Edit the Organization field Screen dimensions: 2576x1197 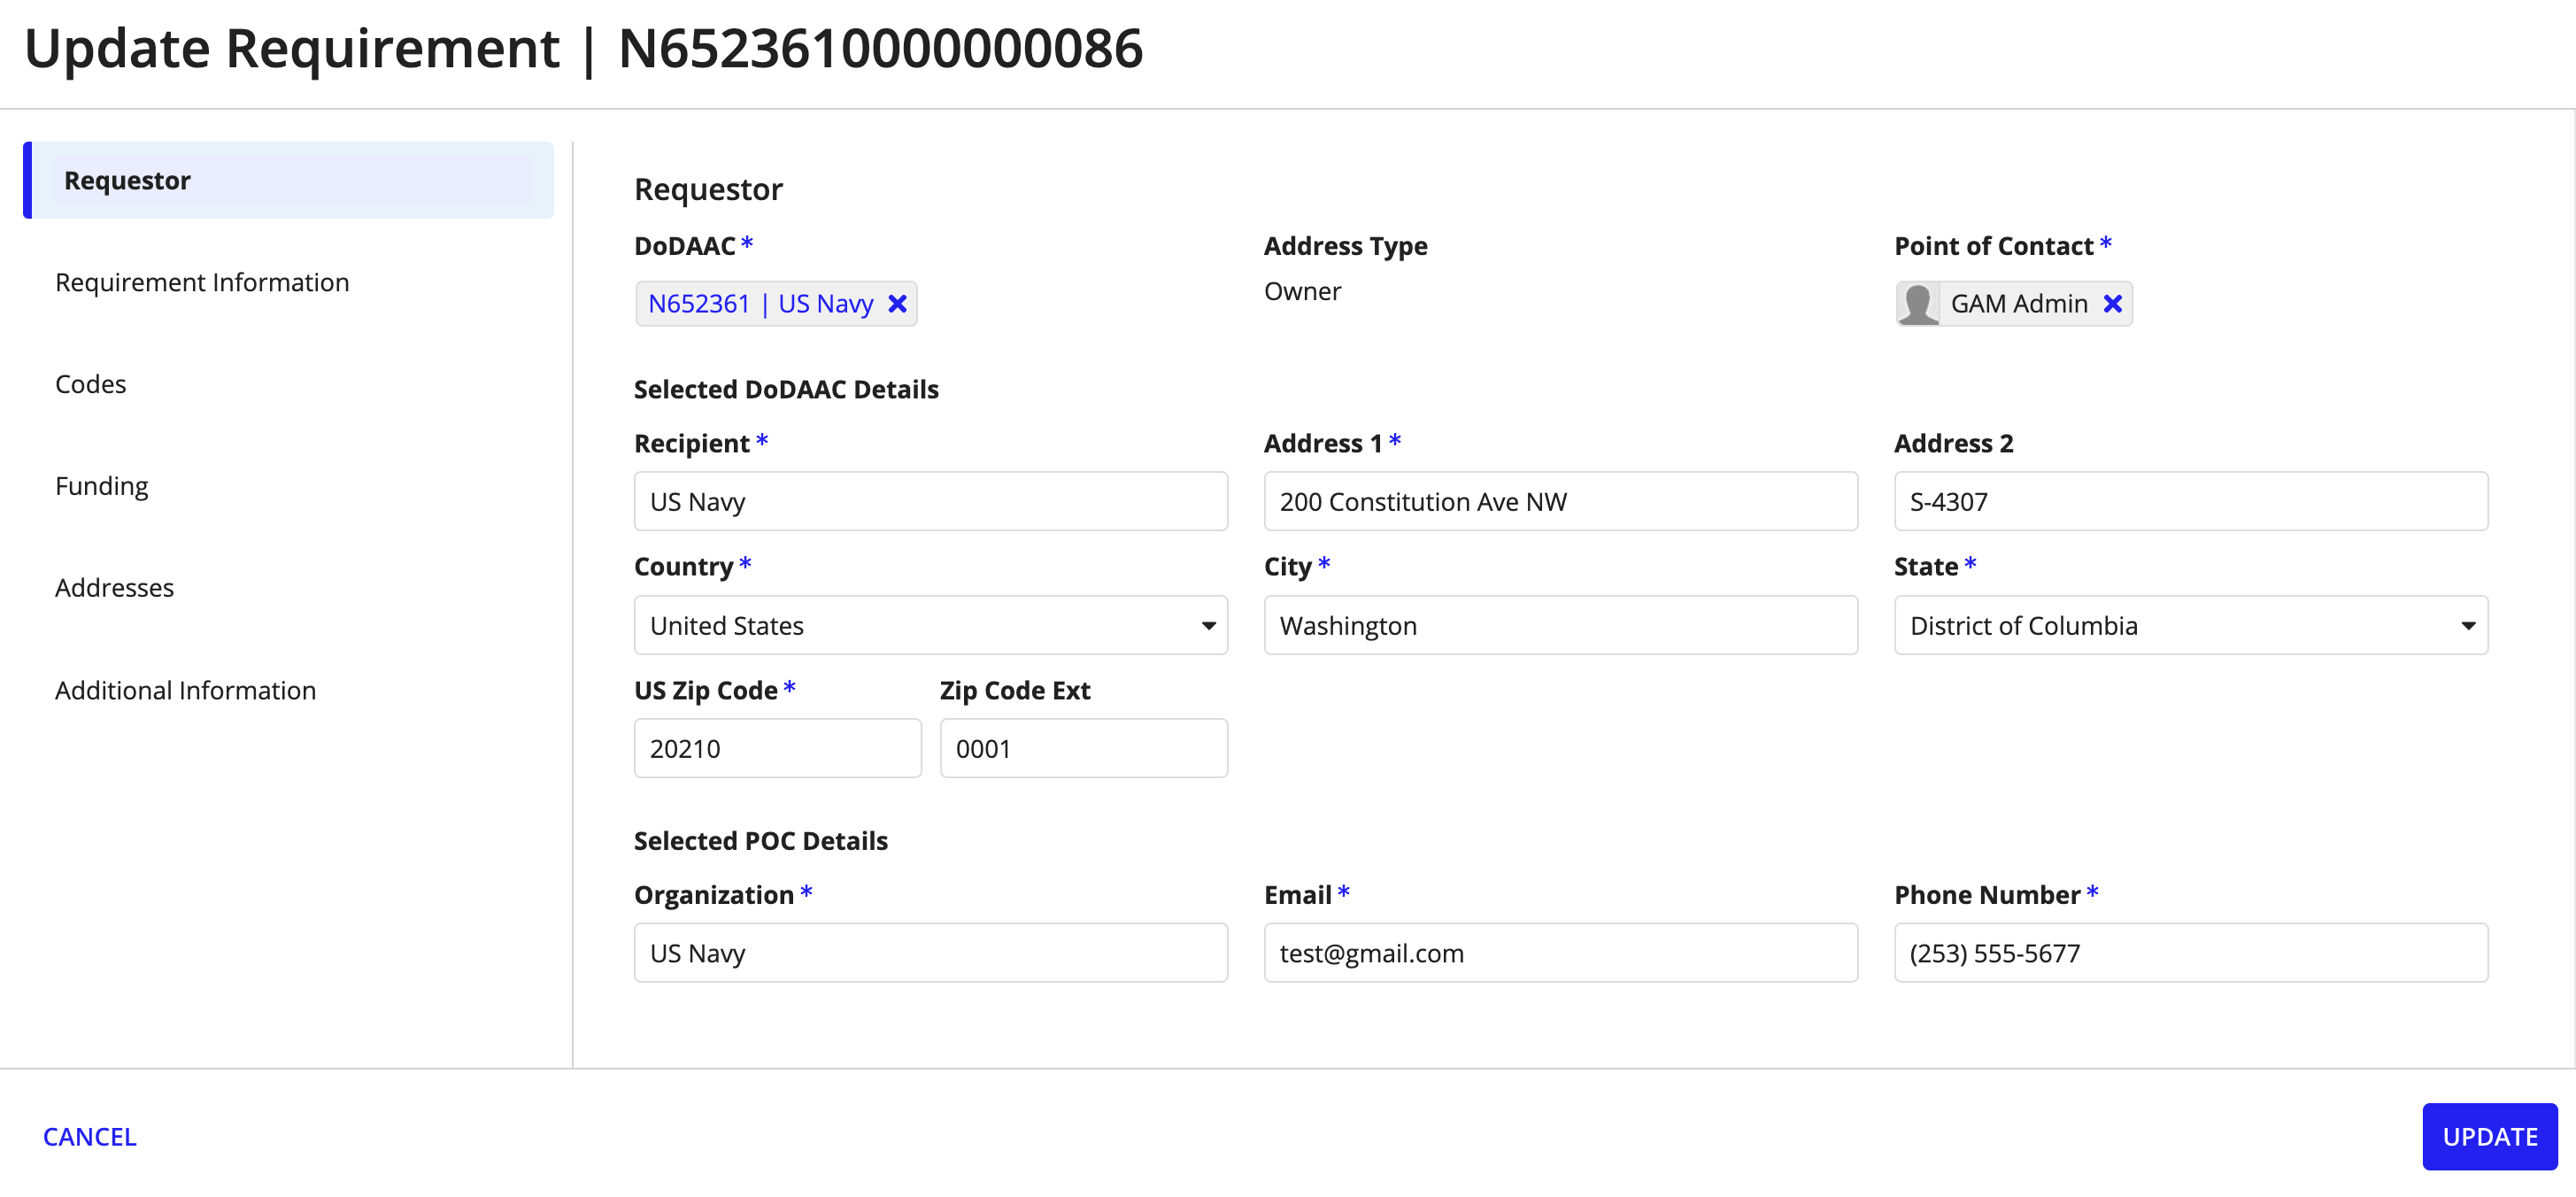tap(930, 954)
